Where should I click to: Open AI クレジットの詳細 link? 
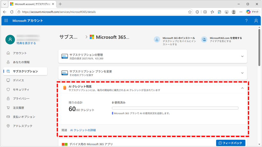pyautogui.click(x=83, y=130)
